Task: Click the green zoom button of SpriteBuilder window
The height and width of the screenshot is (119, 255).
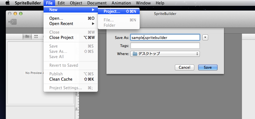Action: click(21, 14)
